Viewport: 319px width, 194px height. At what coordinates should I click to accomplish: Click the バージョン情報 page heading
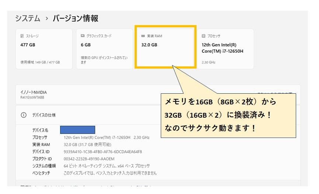[76, 18]
